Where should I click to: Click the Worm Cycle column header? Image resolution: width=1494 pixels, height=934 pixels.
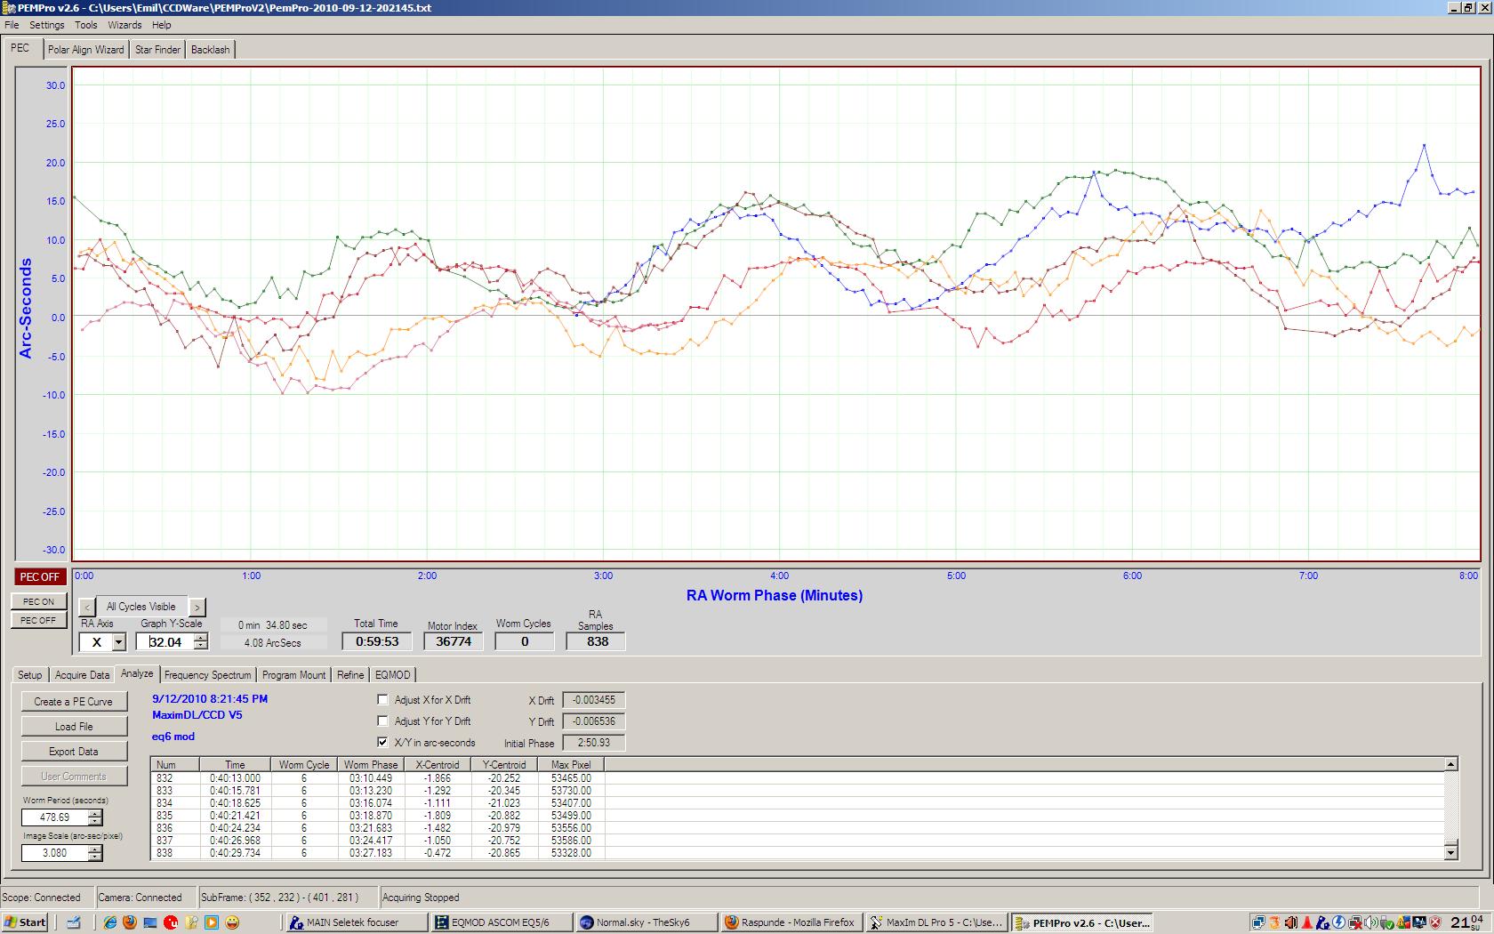(x=304, y=765)
